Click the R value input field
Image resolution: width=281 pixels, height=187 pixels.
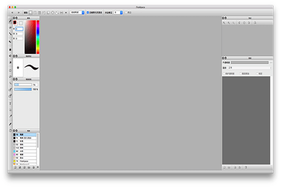point(20,29)
